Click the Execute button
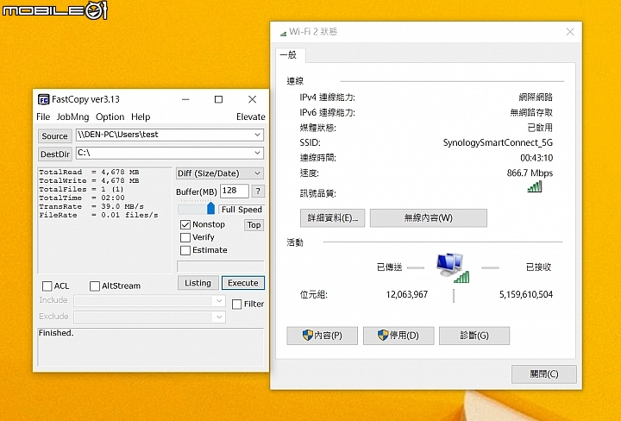The image size is (621, 421). coord(243,283)
